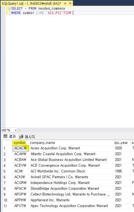Select the ipo_year column header
The image size is (134, 212).
pyautogui.click(x=122, y=143)
